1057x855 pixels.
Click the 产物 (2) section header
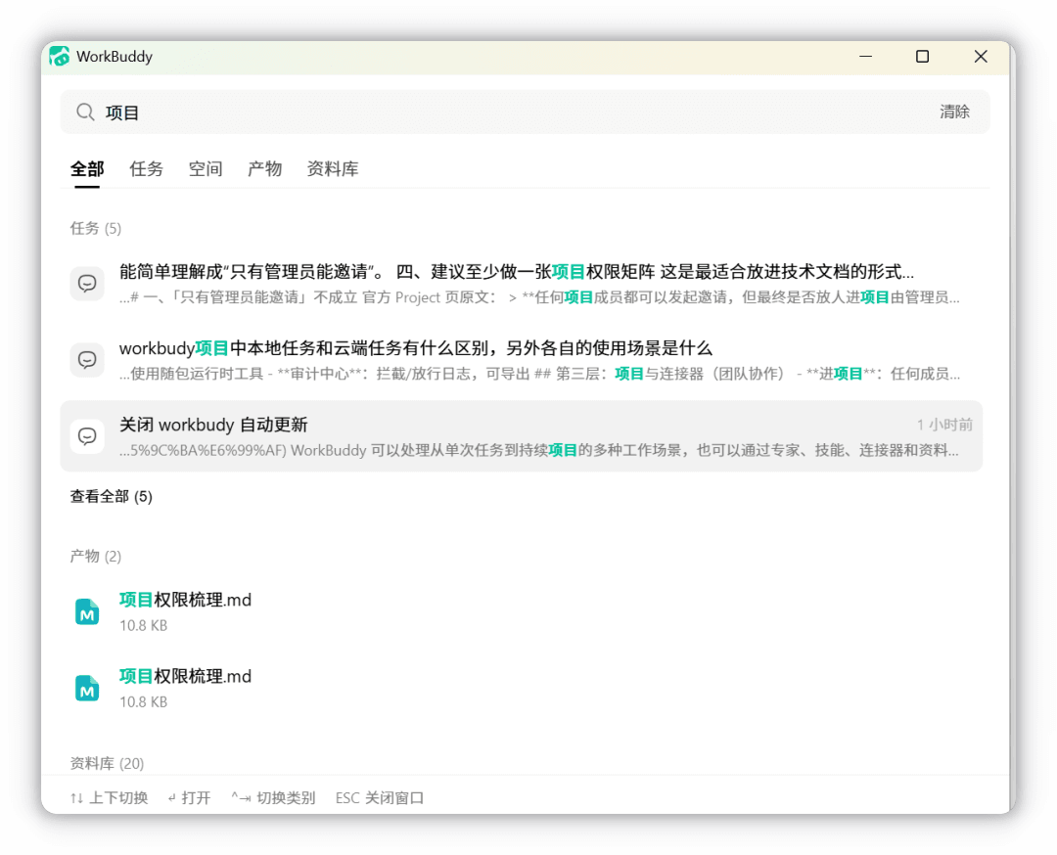point(96,556)
